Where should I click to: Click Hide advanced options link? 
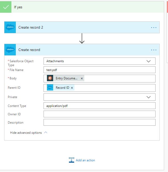[26, 133]
